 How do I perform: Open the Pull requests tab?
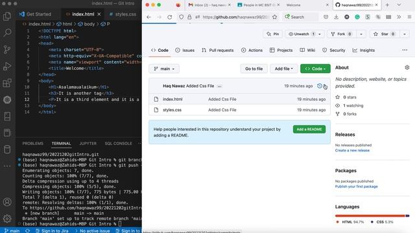pyautogui.click(x=218, y=50)
